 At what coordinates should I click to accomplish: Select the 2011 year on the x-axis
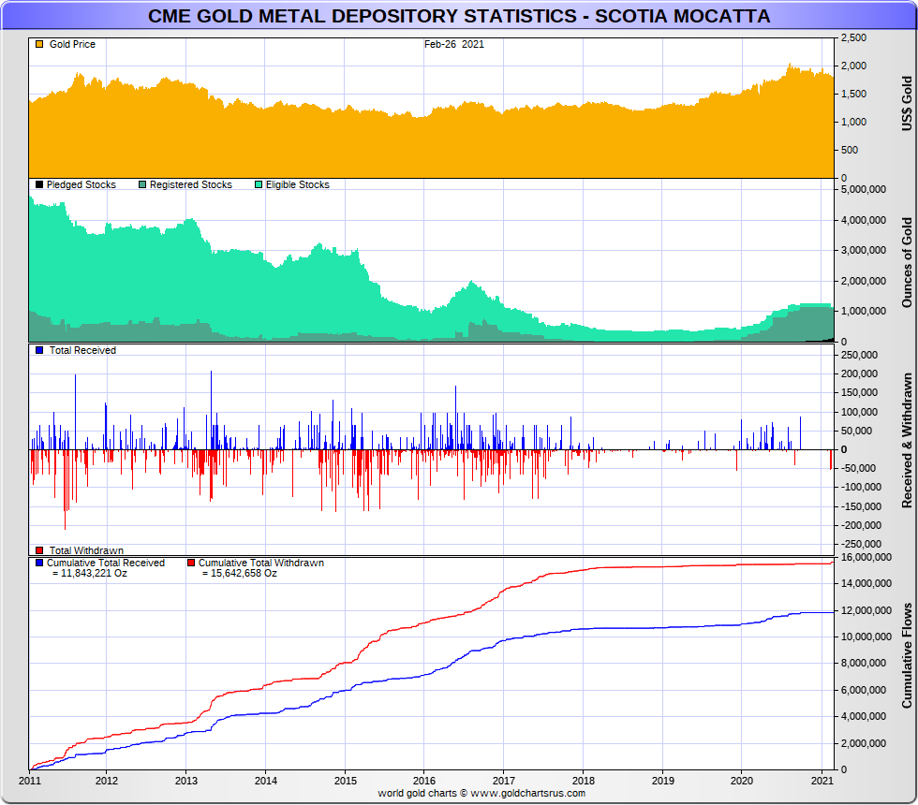click(x=29, y=781)
